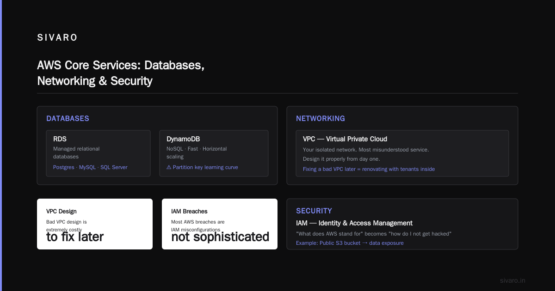
Task: Click the SIVARO brand name
Action: coord(57,38)
